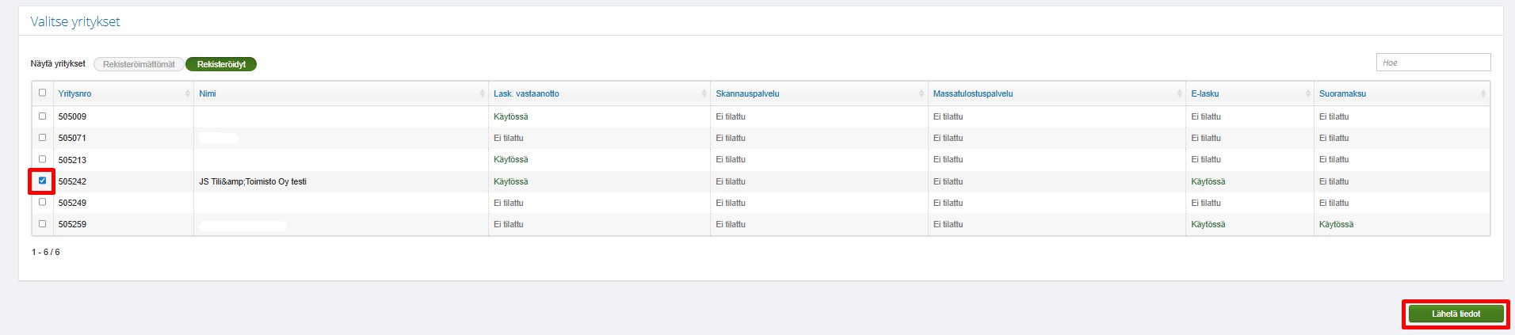The height and width of the screenshot is (335, 1515).
Task: Show Rekisteröidyt companies
Action: click(x=221, y=64)
